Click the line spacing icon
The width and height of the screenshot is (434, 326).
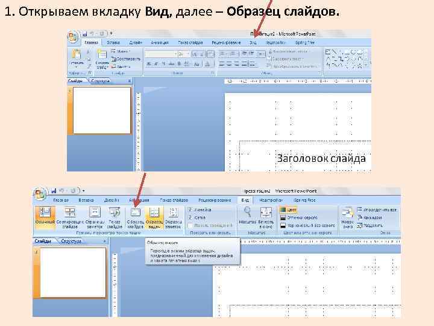(261, 54)
